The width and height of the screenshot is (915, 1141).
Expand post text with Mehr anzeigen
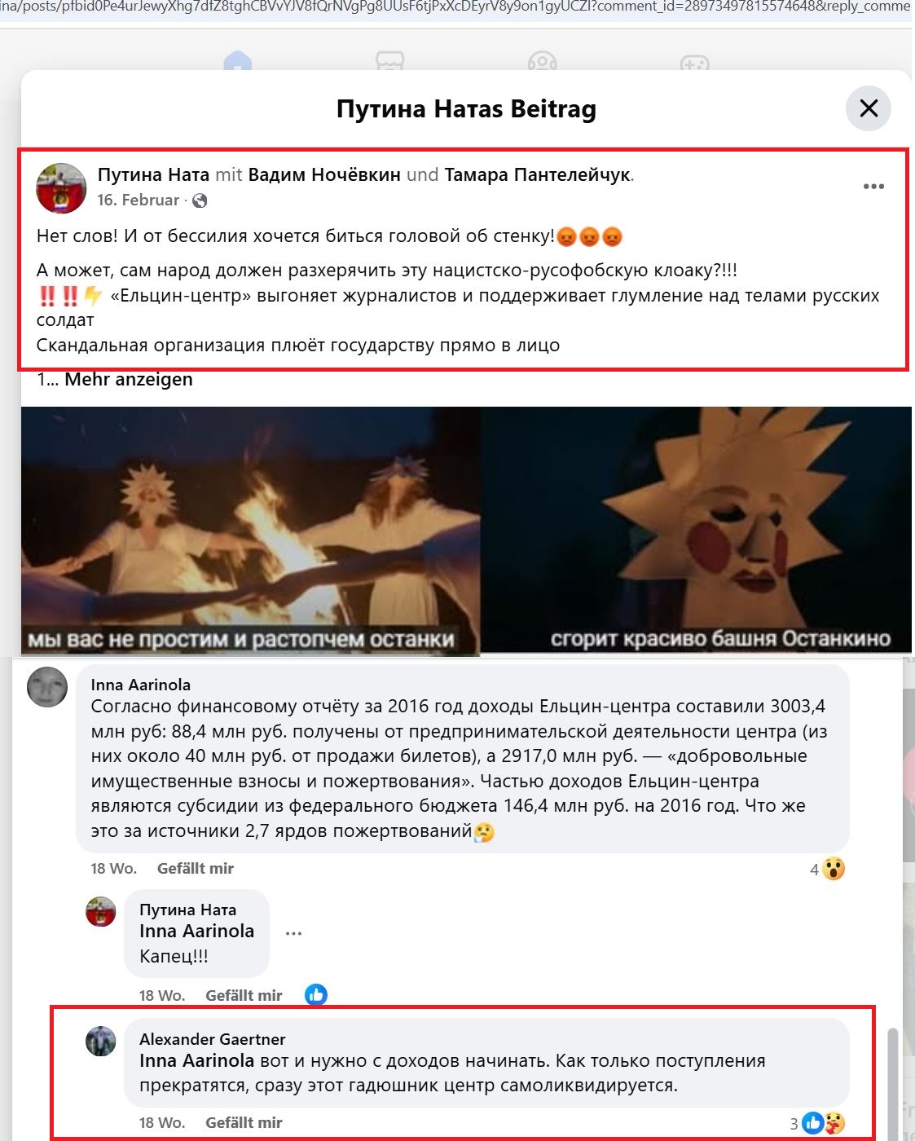129,379
